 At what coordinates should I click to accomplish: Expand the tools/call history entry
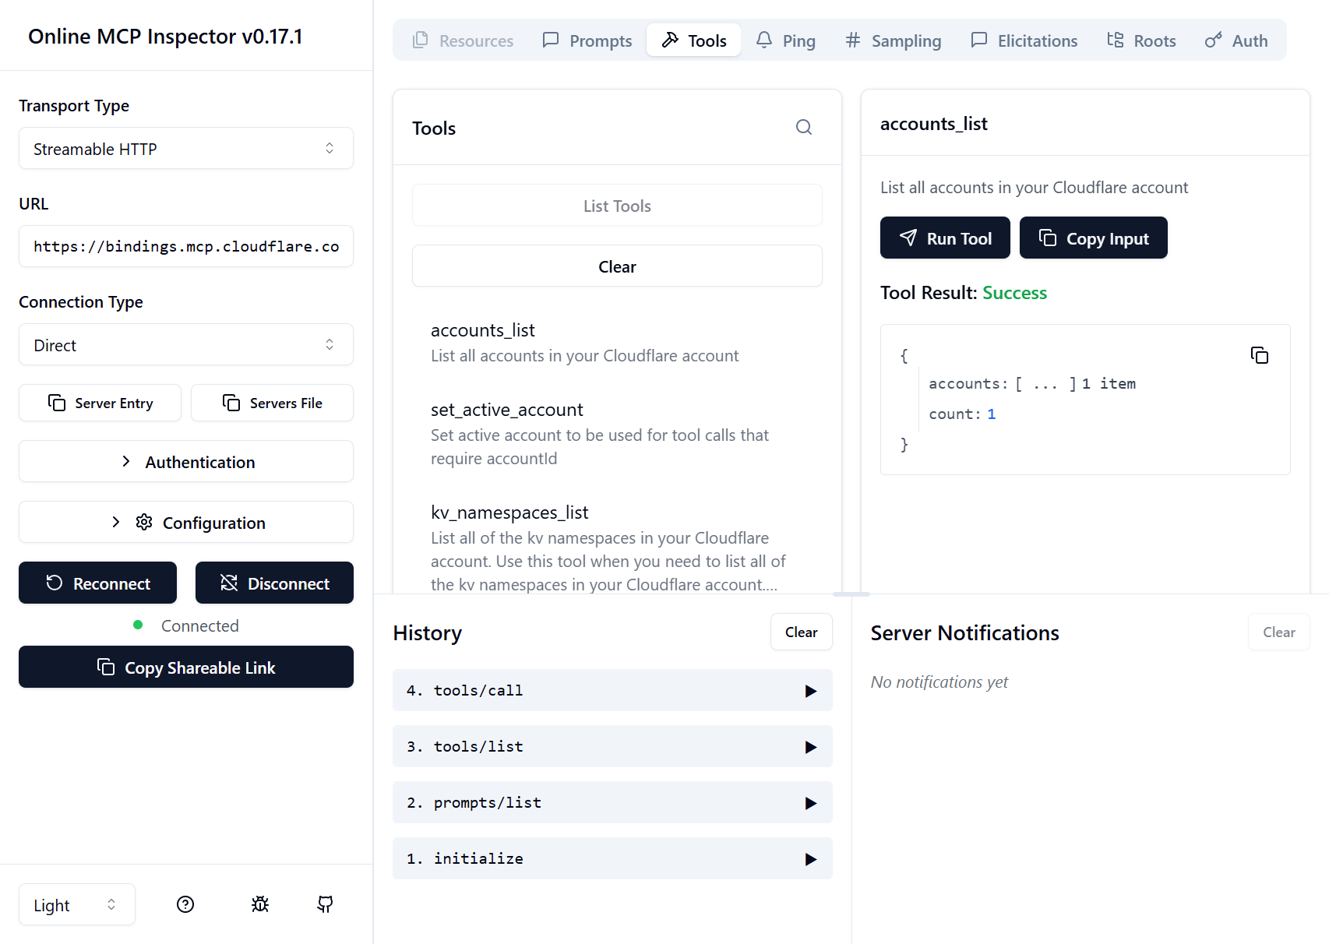pyautogui.click(x=612, y=690)
